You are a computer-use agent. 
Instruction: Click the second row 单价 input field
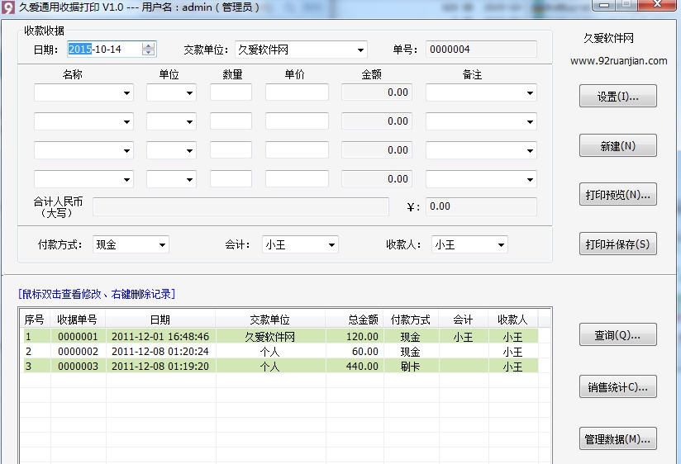click(297, 121)
